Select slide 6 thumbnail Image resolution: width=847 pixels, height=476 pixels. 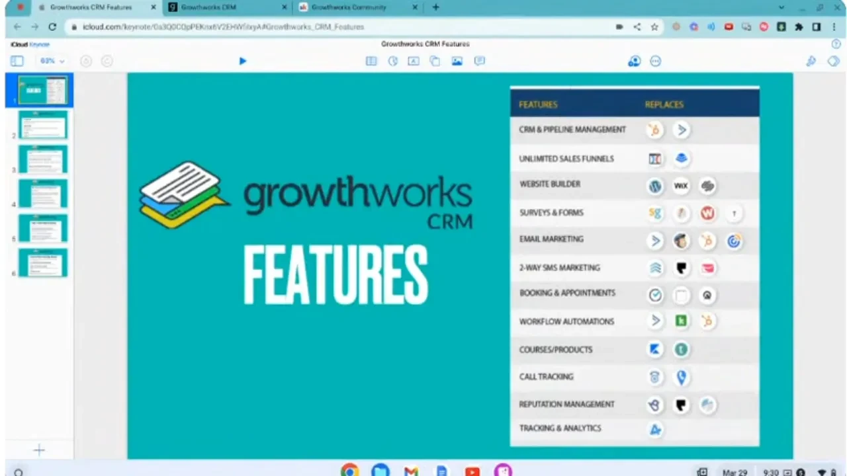click(43, 262)
